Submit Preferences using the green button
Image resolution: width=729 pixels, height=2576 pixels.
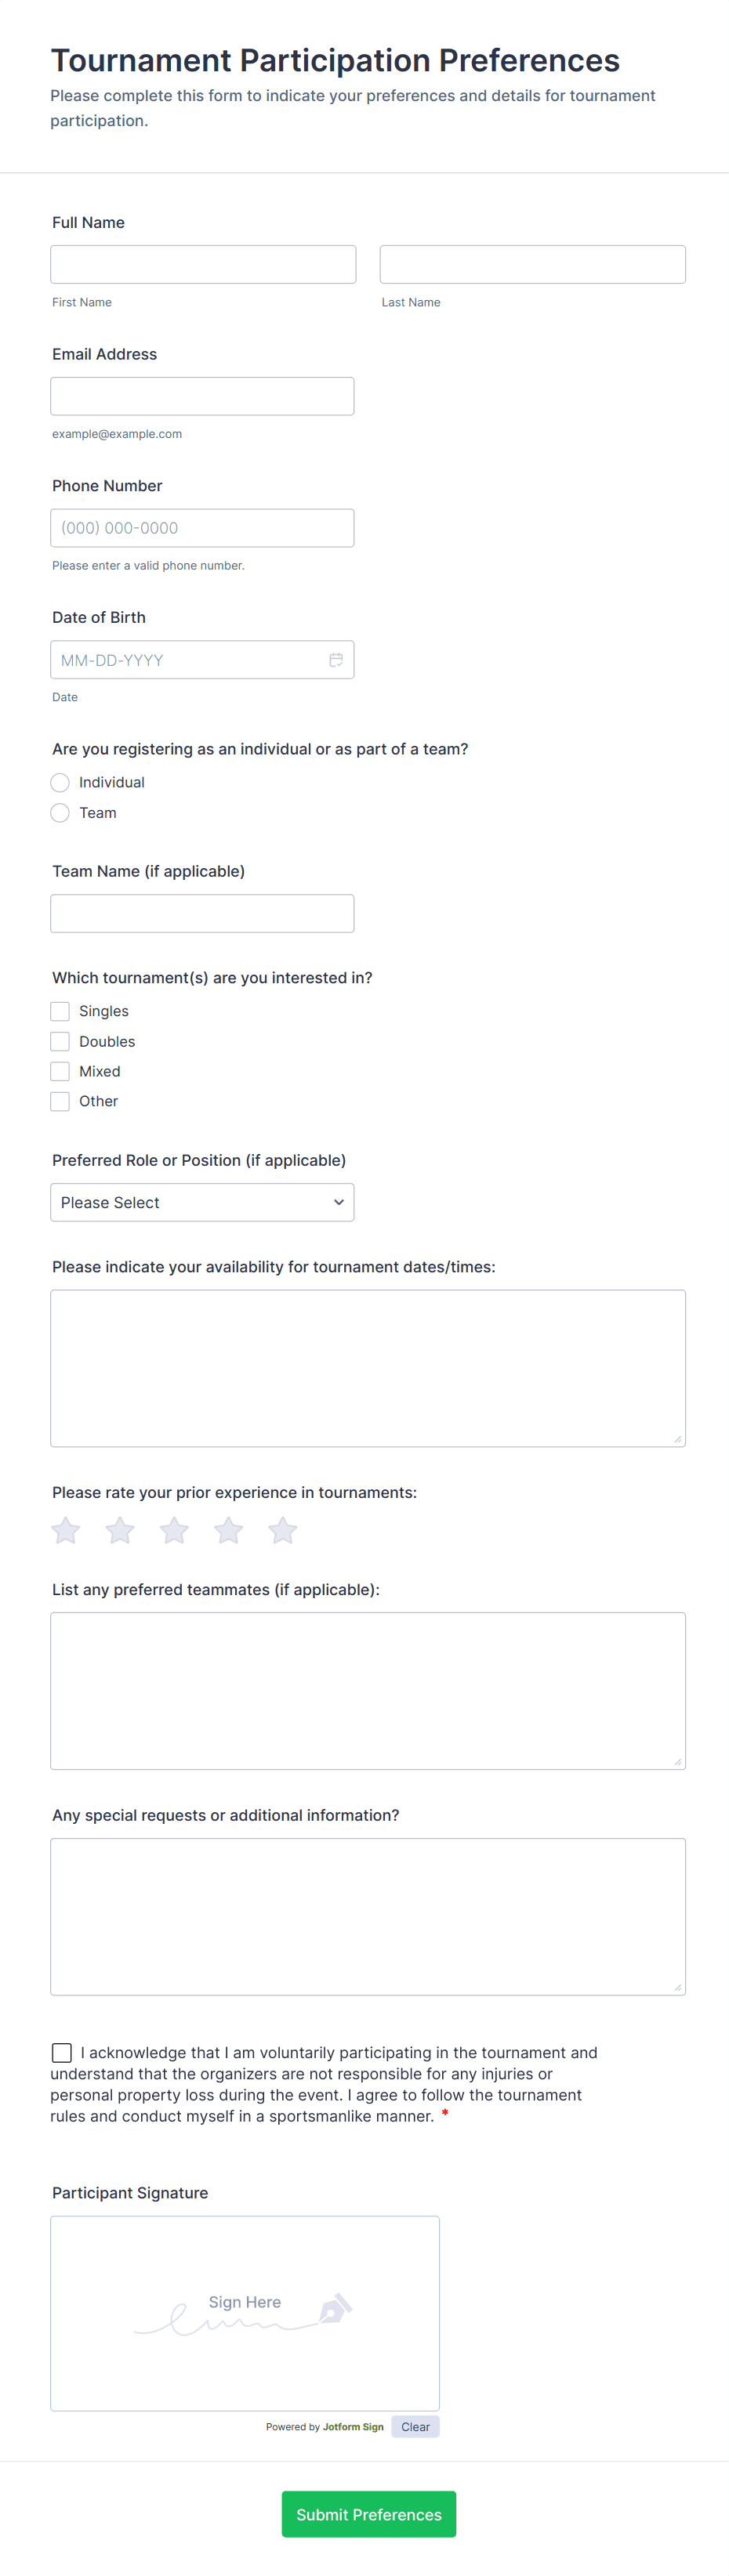368,2514
